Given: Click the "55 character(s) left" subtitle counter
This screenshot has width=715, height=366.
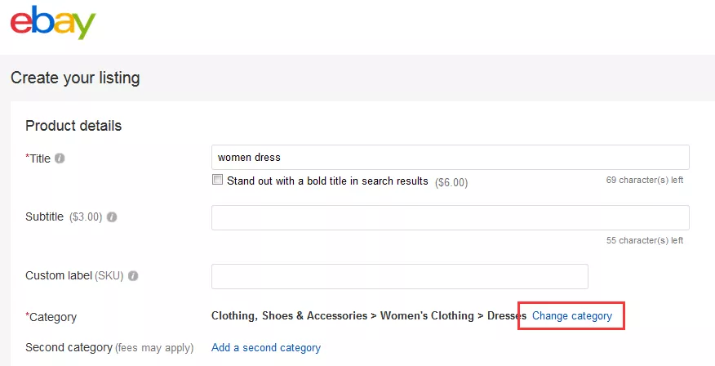Looking at the screenshot, I should click(x=645, y=240).
